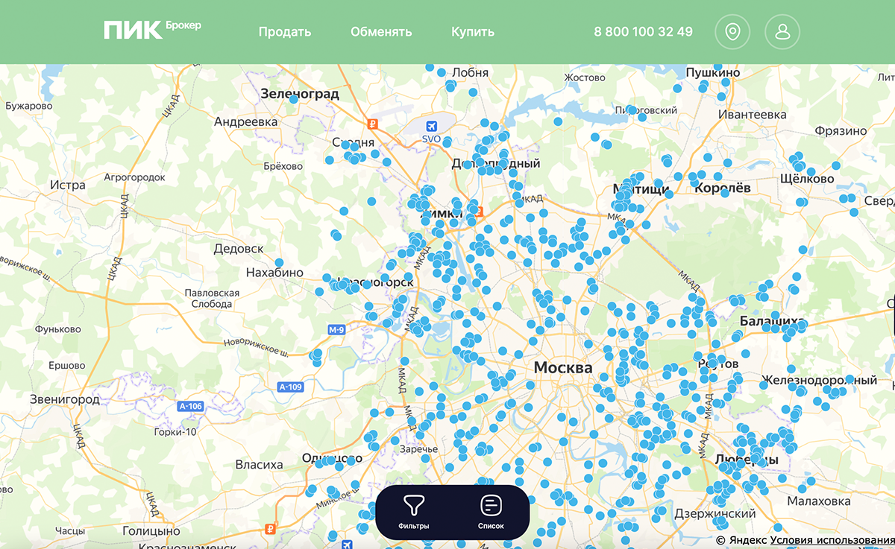Image resolution: width=895 pixels, height=549 pixels.
Task: Open the Фильтры funnel button
Action: 414,512
